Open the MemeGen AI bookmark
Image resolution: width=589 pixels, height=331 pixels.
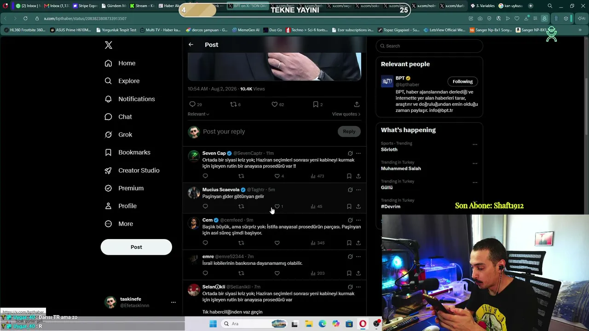[x=246, y=30]
